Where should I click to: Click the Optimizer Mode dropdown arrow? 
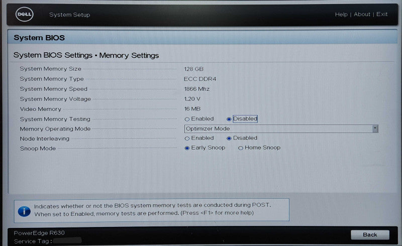pos(375,129)
